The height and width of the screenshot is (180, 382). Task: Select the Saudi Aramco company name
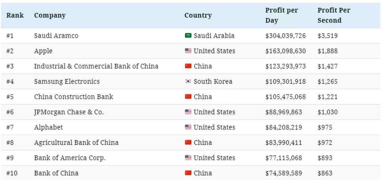coord(56,36)
